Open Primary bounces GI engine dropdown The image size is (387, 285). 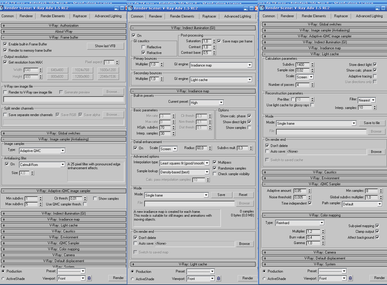221,65
